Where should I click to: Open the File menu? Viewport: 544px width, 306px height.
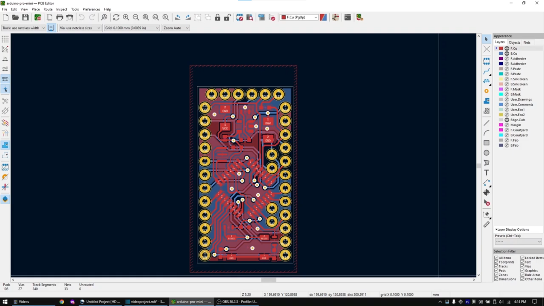pyautogui.click(x=5, y=9)
